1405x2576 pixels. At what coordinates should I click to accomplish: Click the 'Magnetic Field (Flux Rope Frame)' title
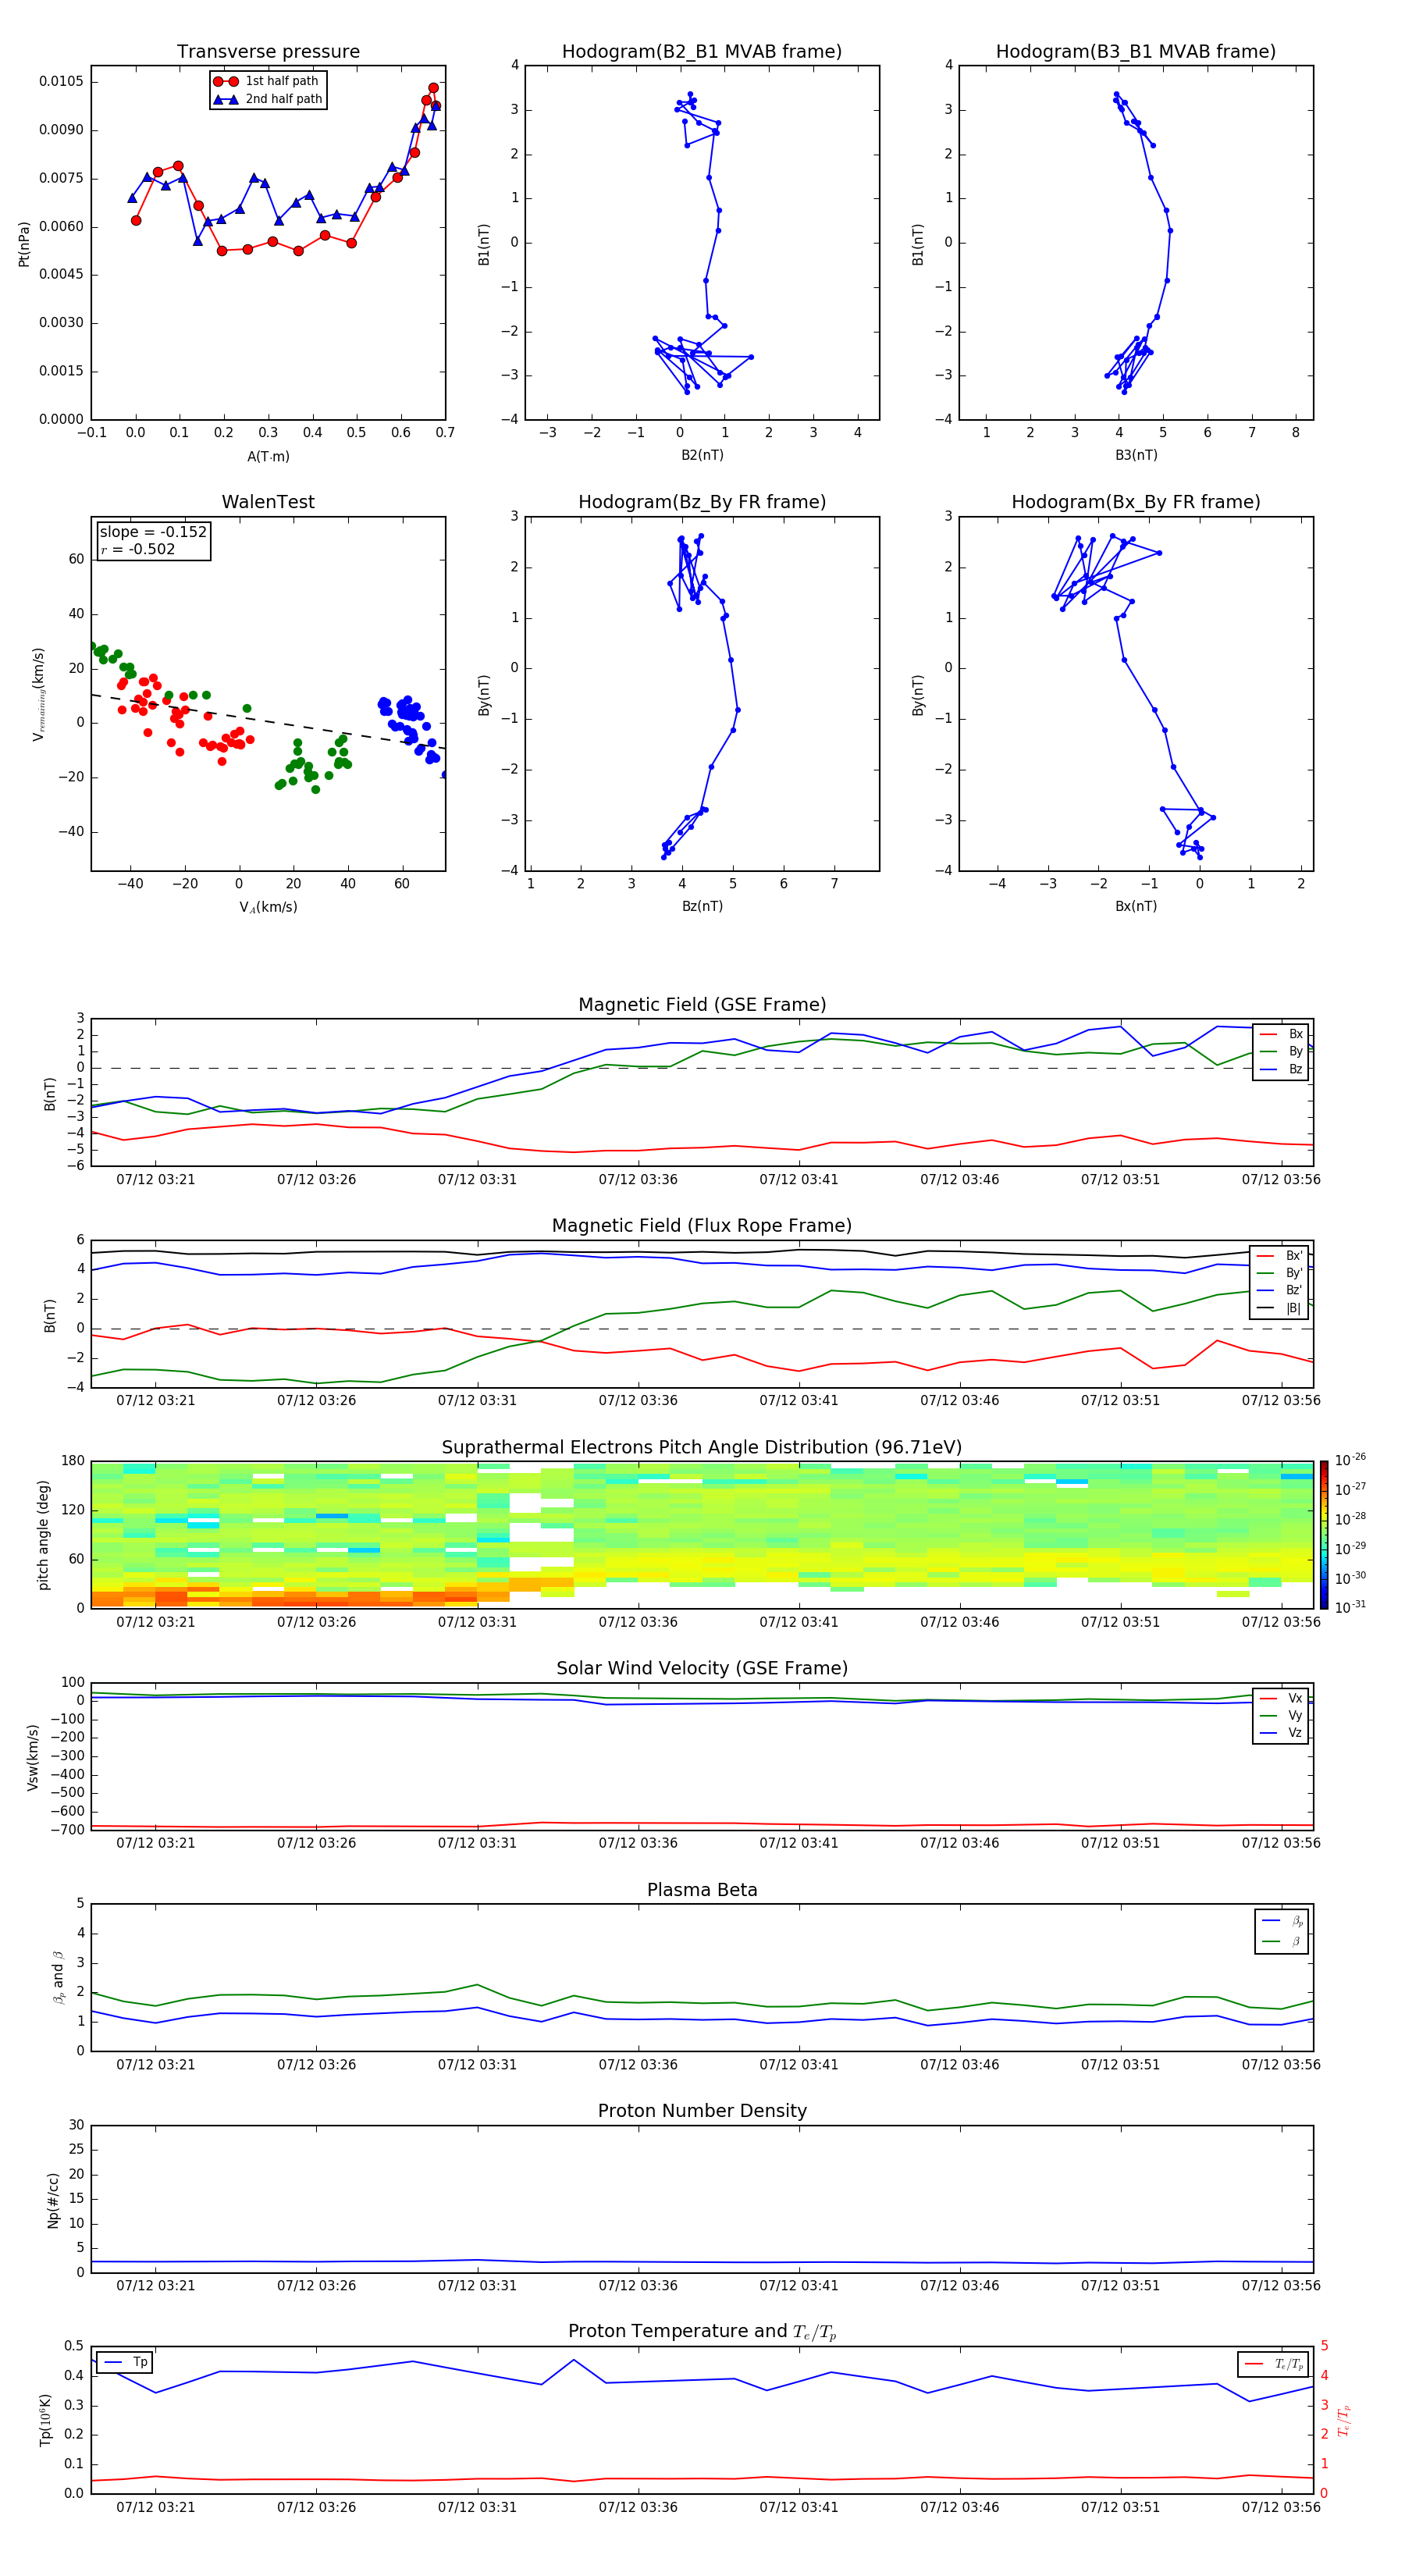(702, 1225)
